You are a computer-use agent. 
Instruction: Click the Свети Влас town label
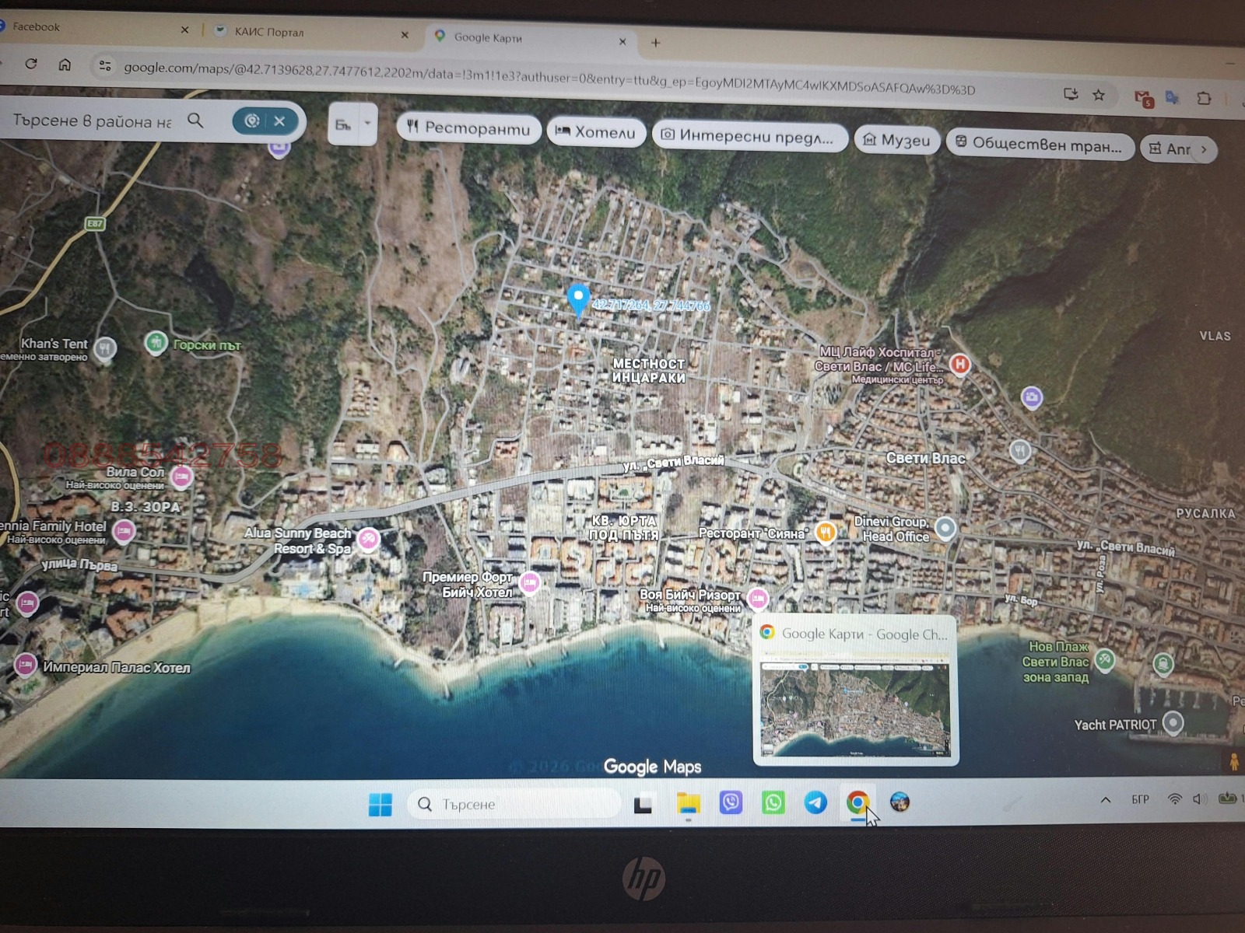(x=925, y=459)
